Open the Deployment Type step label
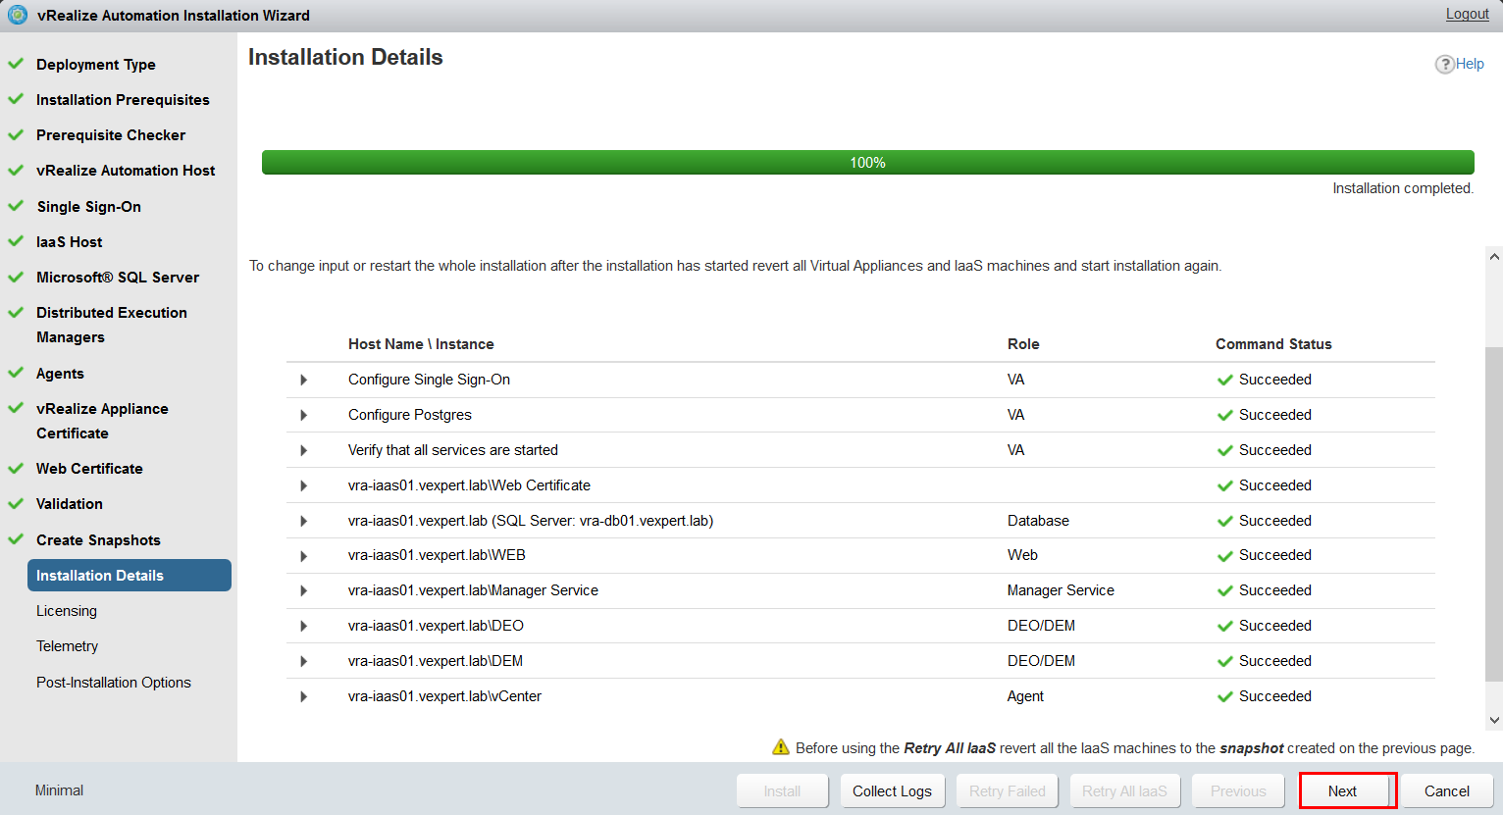 click(96, 65)
